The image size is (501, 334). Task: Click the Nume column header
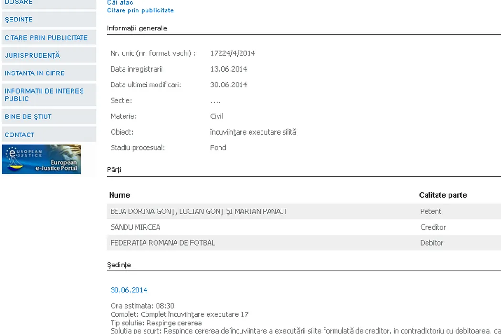[x=120, y=195]
